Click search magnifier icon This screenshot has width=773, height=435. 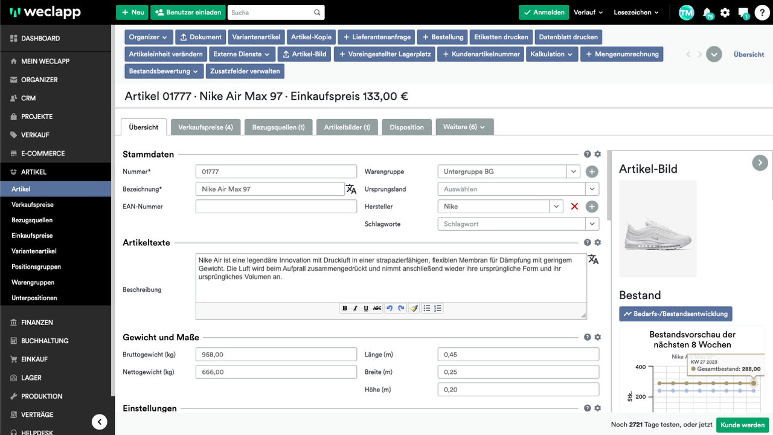[x=317, y=13]
